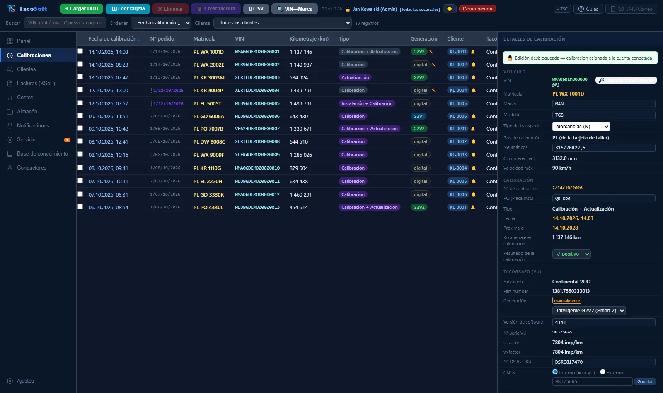This screenshot has width=663, height=393.
Task: Open the Costes section in sidebar
Action: click(38, 98)
